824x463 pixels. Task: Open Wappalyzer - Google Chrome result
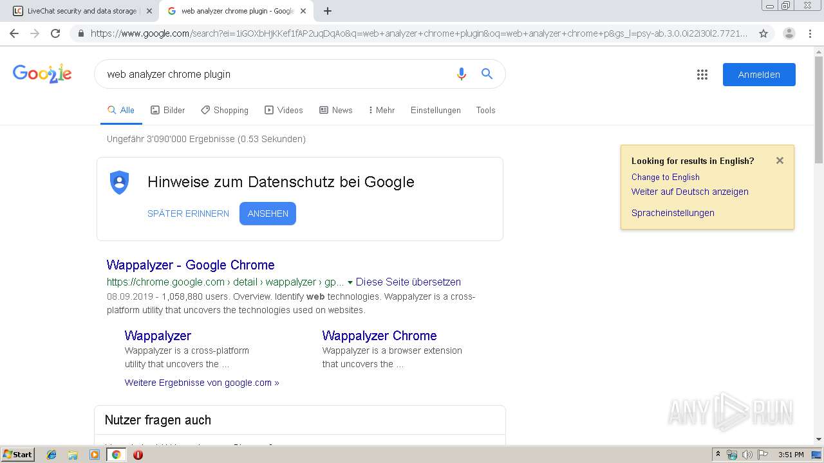pyautogui.click(x=191, y=265)
